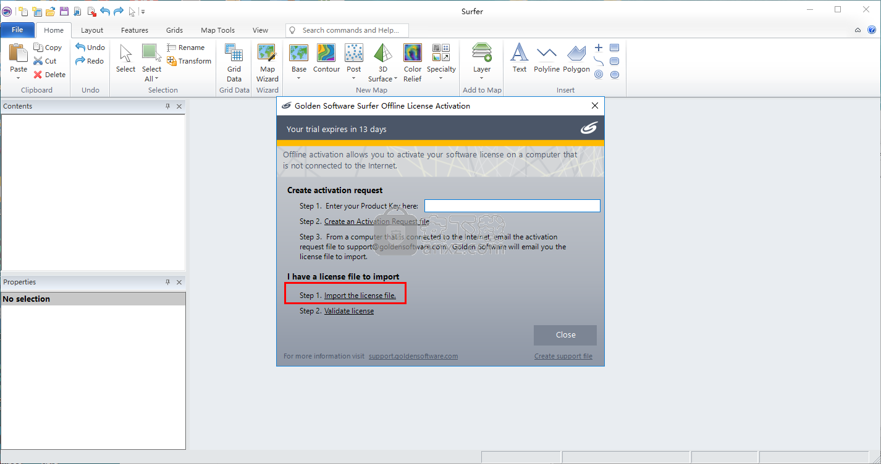Insert a Text object
881x464 pixels.
(520, 58)
